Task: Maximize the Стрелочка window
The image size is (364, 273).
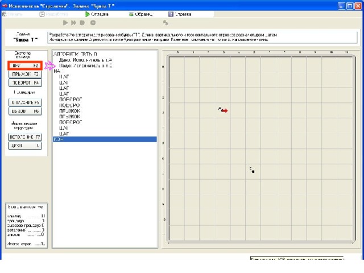Action: coord(350,6)
